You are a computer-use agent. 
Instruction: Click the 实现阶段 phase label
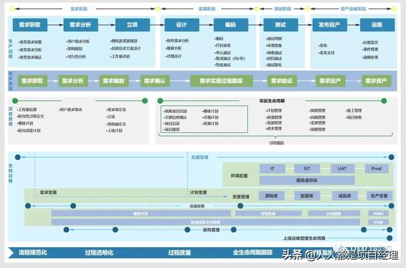tap(207, 9)
